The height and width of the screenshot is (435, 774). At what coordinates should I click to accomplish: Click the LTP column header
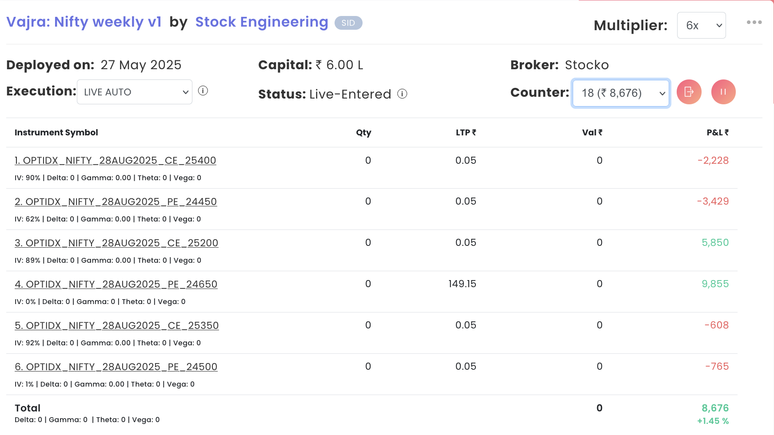tap(465, 132)
